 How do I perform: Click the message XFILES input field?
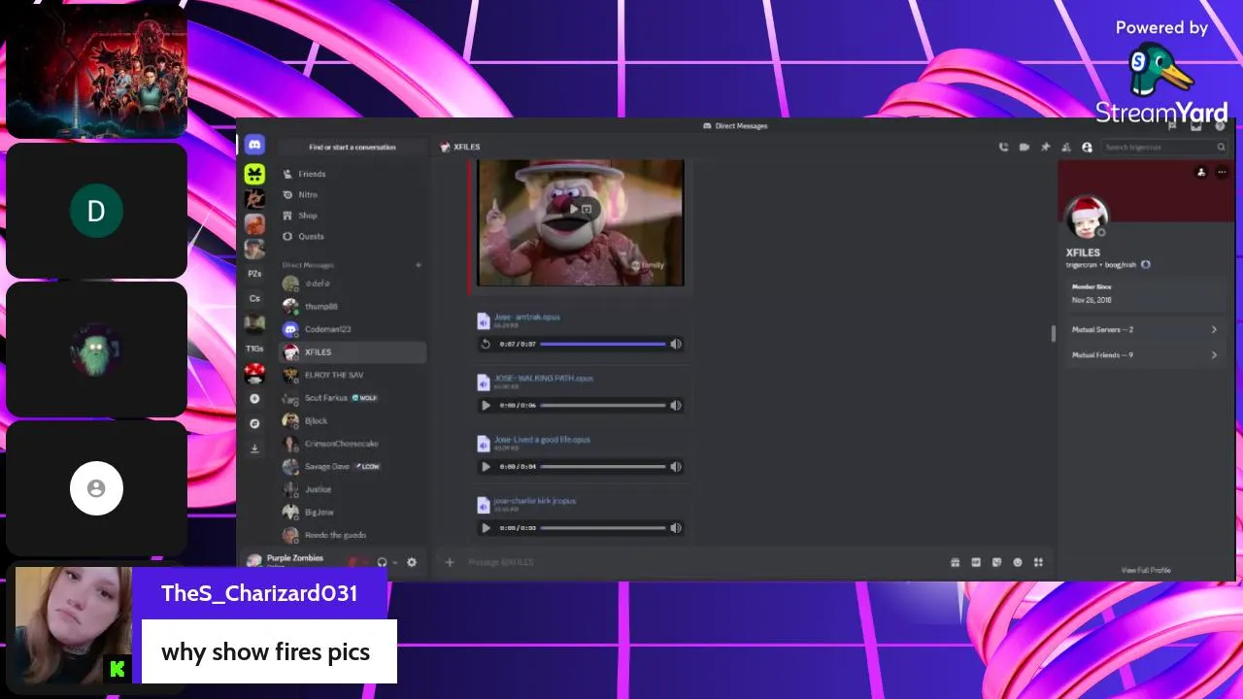704,562
